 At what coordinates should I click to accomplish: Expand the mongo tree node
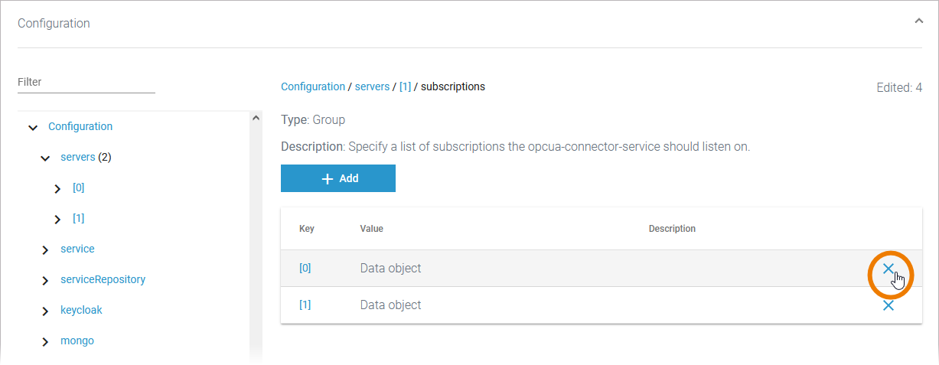point(45,341)
